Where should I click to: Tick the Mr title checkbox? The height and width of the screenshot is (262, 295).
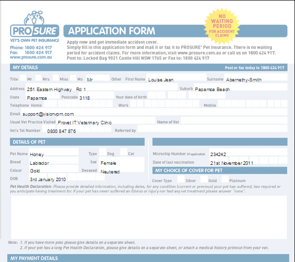[x=23, y=78]
